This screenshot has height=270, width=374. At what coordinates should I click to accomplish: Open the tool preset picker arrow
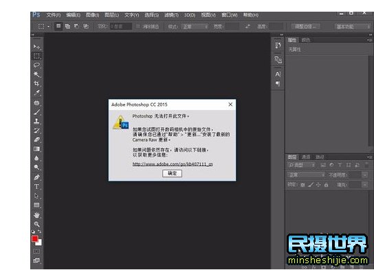pyautogui.click(x=48, y=27)
